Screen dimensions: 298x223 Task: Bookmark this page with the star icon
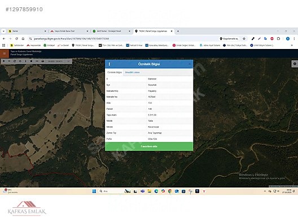coord(244,39)
